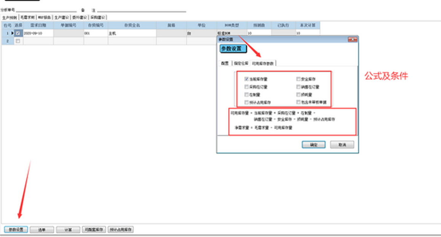Viewport: 441px width, 237px height.
Task: Open the MRP报告 tab
Action: [x=44, y=17]
